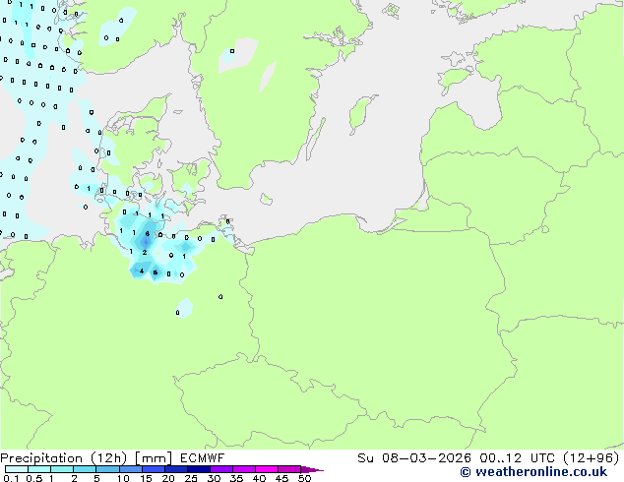Click the legend arrow tip above 50 mm
624x482 pixels.
coord(312,469)
